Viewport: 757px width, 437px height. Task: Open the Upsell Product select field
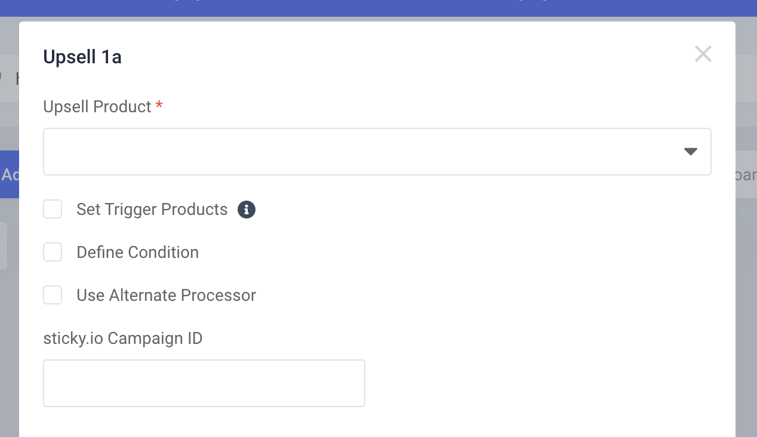click(x=358, y=152)
